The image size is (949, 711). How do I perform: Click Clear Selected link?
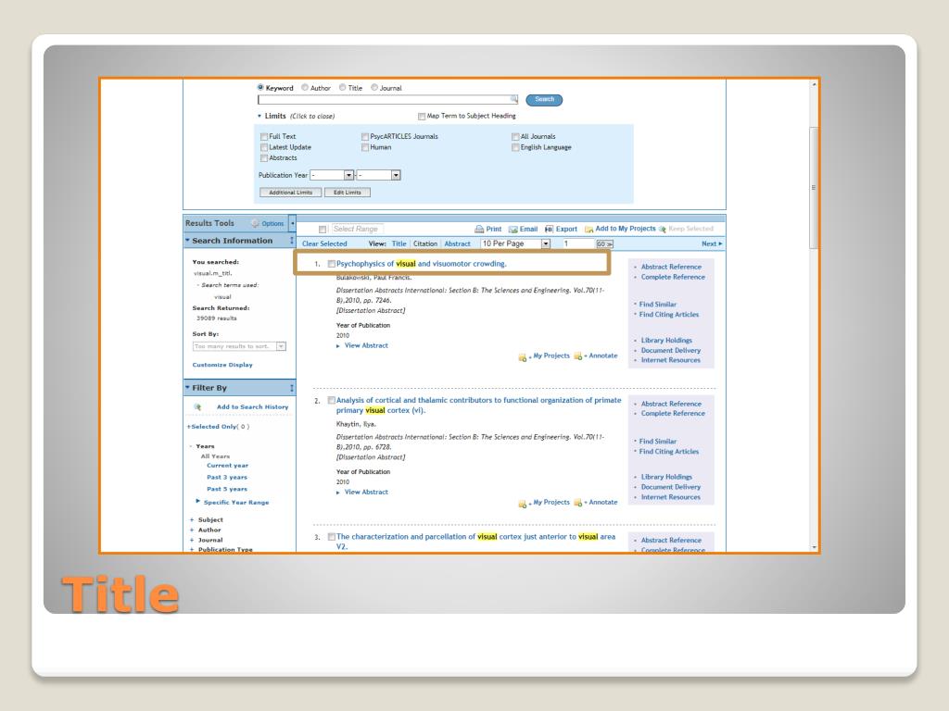(324, 243)
